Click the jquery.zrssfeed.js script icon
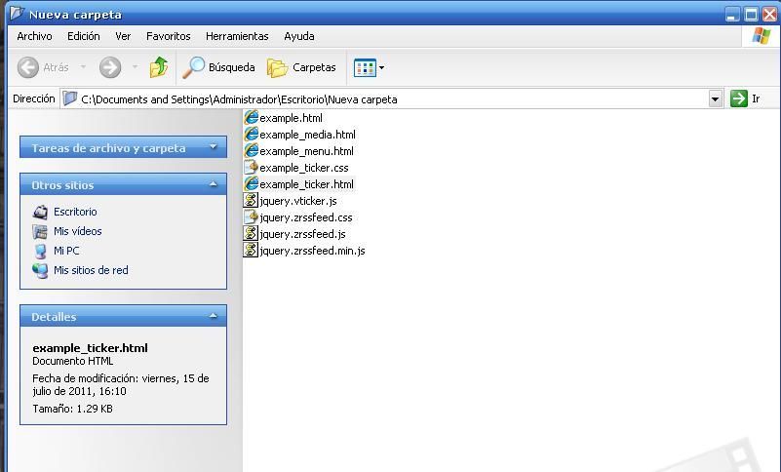 (251, 233)
